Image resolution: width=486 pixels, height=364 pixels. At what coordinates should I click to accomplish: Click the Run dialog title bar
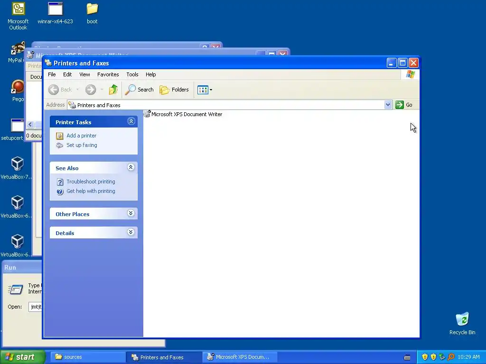click(x=22, y=267)
